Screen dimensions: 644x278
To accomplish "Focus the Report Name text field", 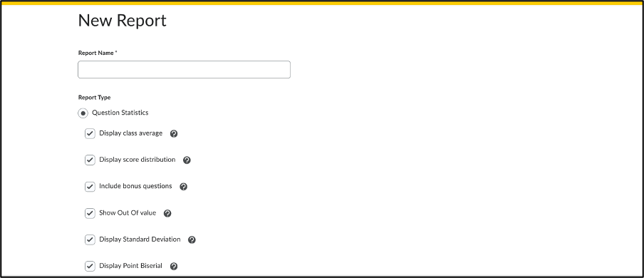I will (184, 70).
